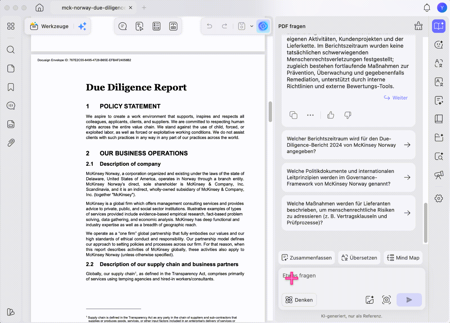Screen dimensions: 450x323
Task: Click the Due Diligence Report heading
Action: 136,87
